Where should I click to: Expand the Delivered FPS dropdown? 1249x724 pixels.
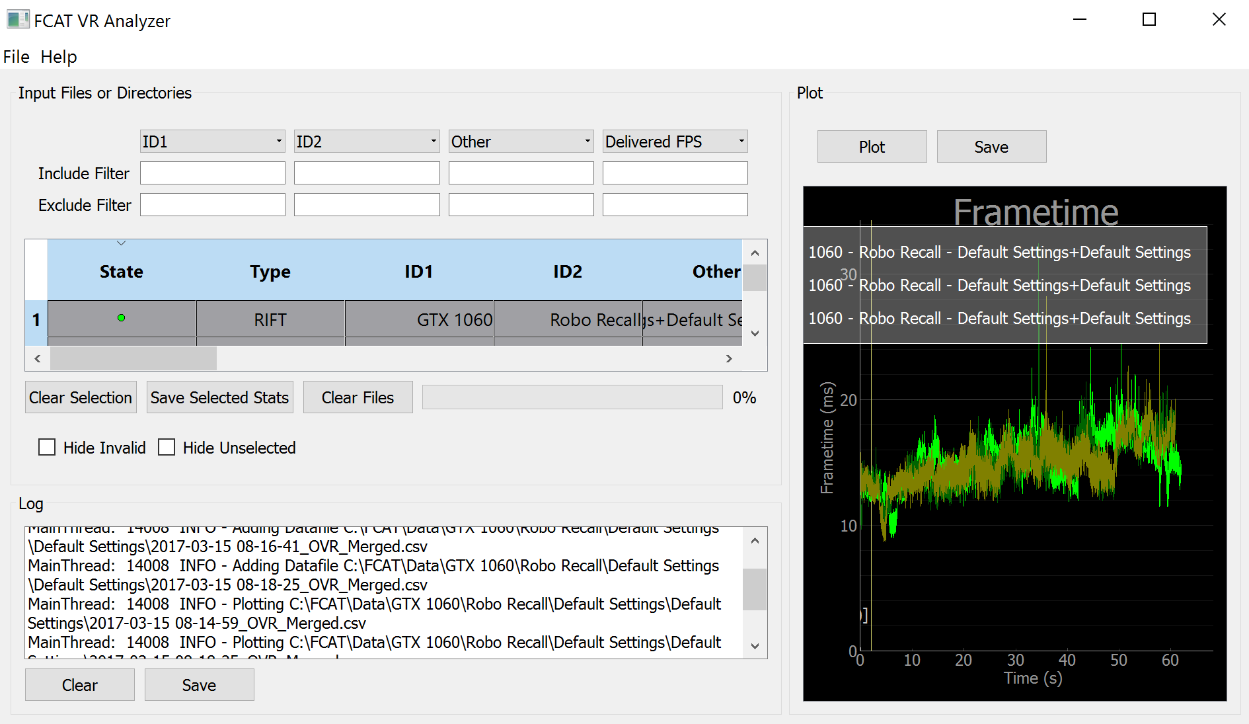(x=675, y=141)
